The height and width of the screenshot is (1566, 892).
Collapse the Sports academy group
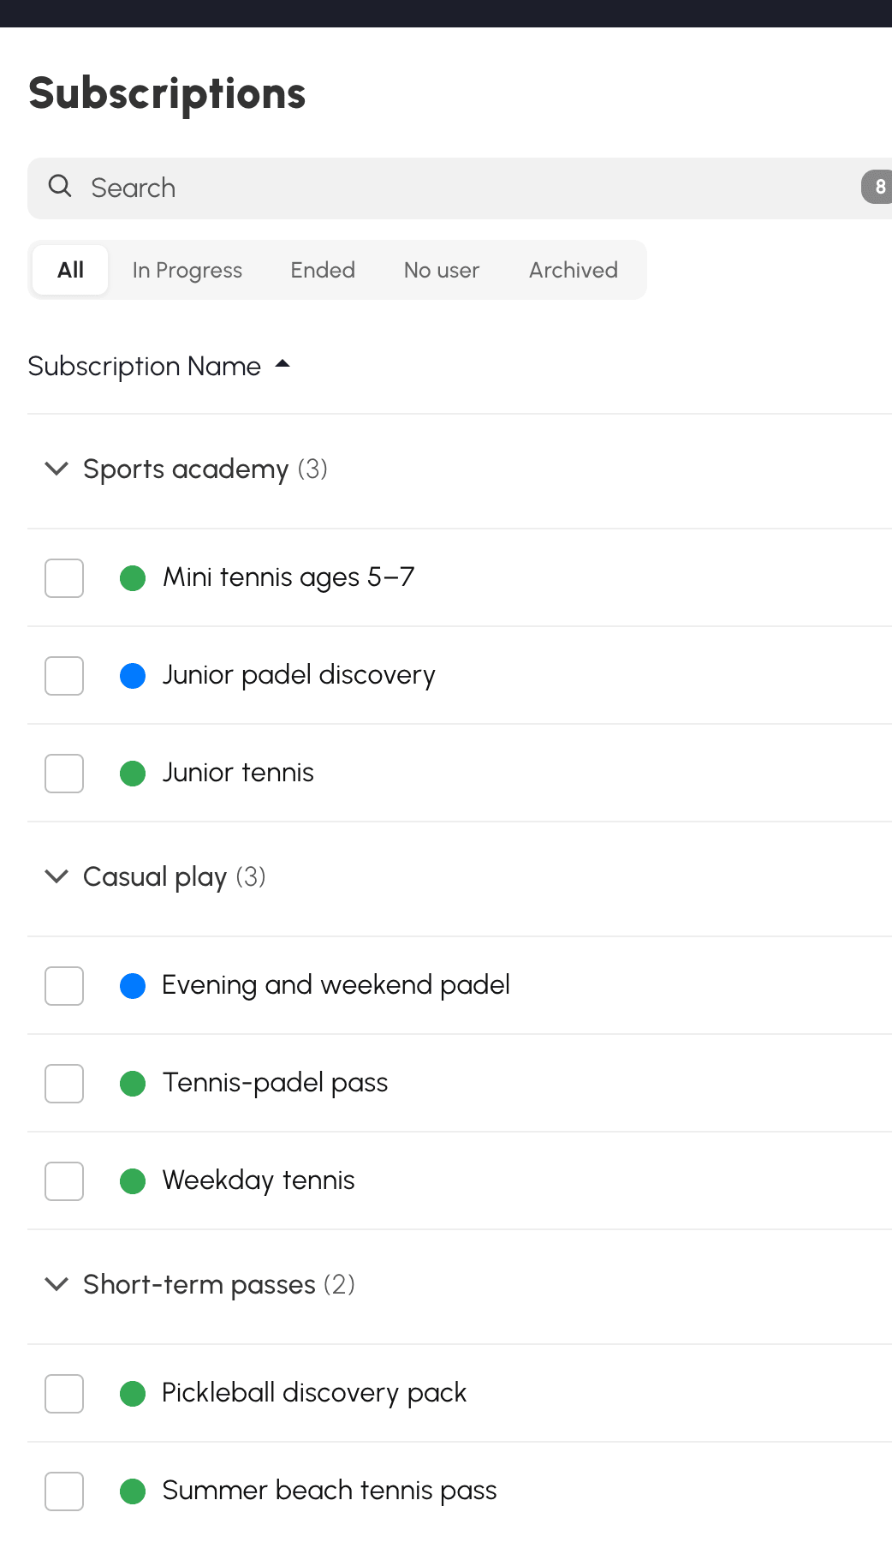pos(56,469)
